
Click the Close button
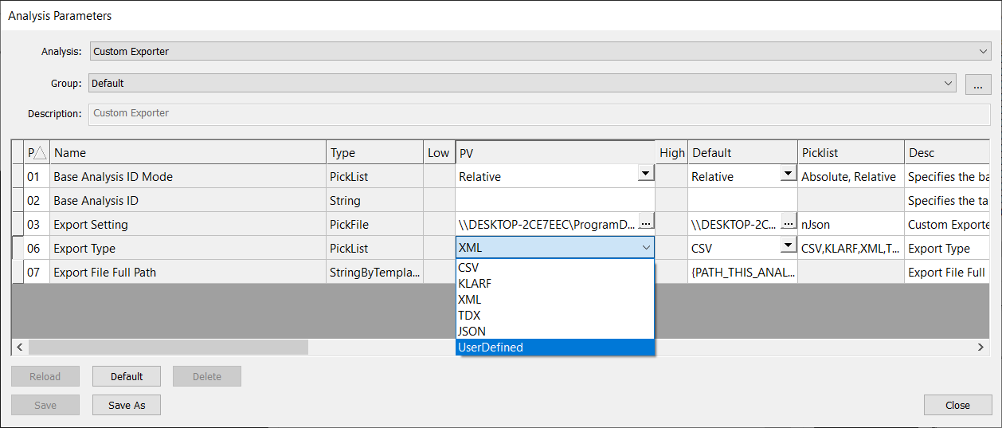pyautogui.click(x=957, y=405)
